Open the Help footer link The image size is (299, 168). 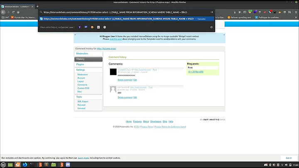coord(171,121)
